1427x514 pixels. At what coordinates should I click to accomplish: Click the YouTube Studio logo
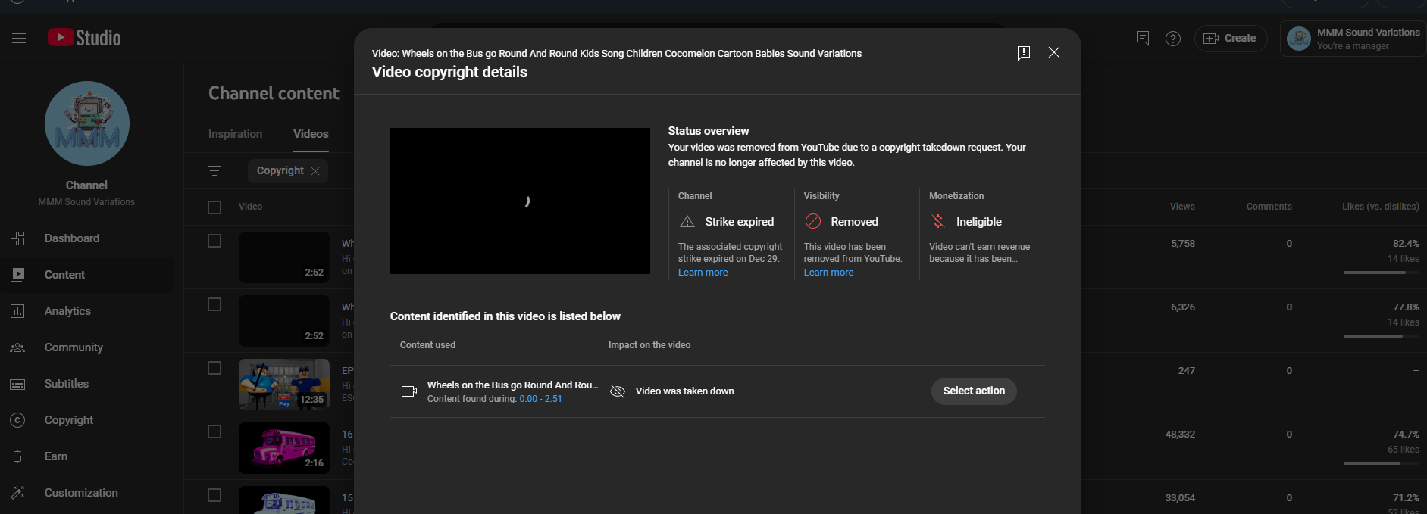[84, 38]
